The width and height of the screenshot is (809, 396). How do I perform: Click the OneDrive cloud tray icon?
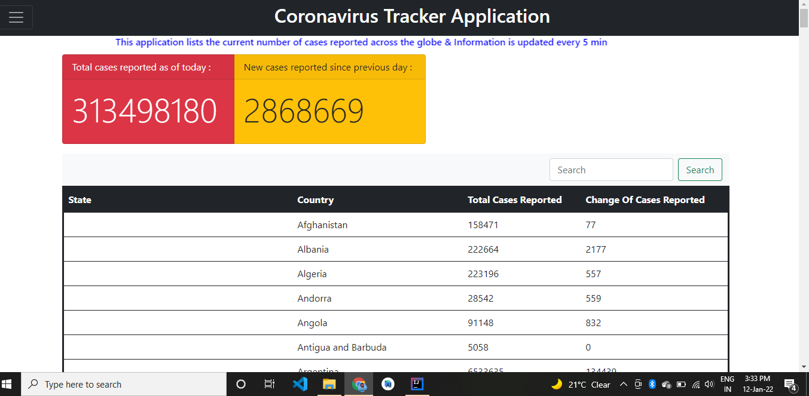coord(667,384)
